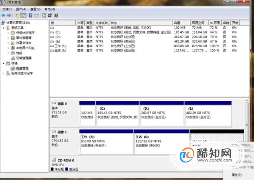Open the 操作(A) menu

pyautogui.click(x=21, y=9)
